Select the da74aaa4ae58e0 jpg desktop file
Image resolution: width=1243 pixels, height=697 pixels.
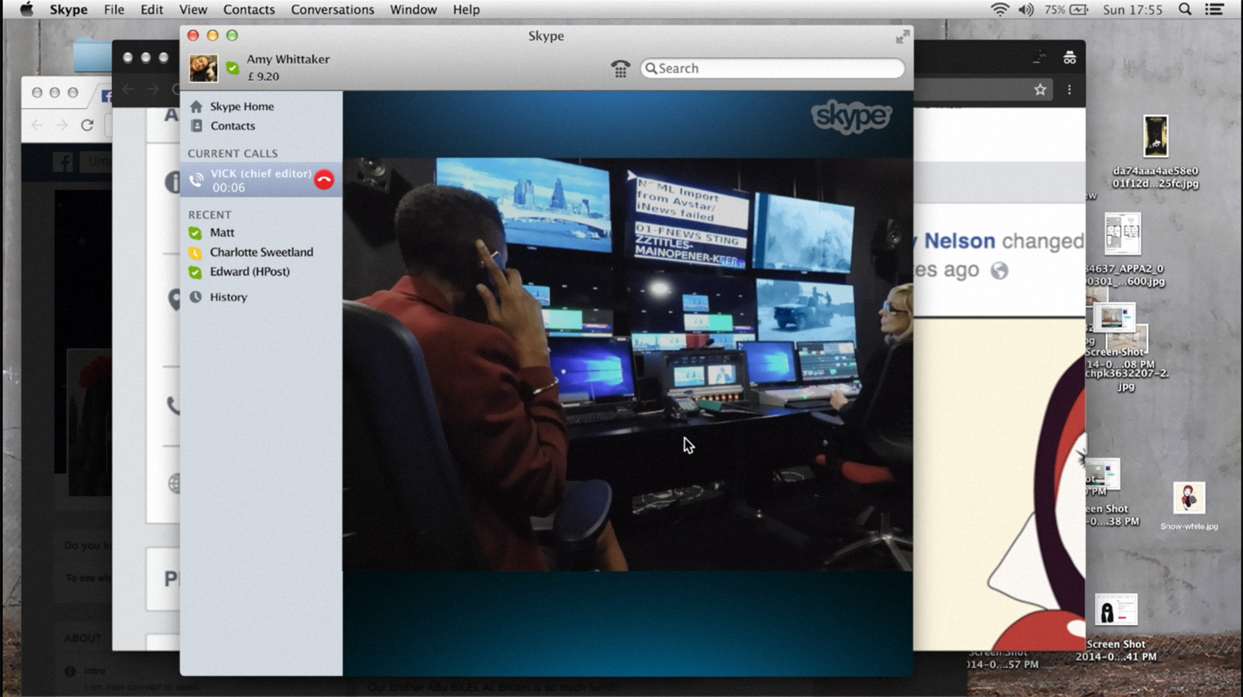tap(1155, 152)
